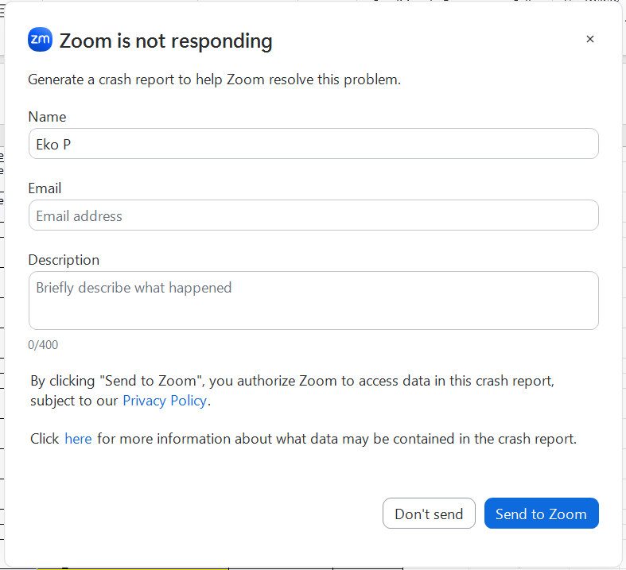This screenshot has width=626, height=570.
Task: Close the crash report dialog
Action: pos(589,39)
